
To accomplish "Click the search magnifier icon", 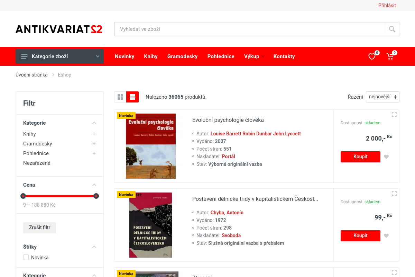I will pyautogui.click(x=392, y=29).
